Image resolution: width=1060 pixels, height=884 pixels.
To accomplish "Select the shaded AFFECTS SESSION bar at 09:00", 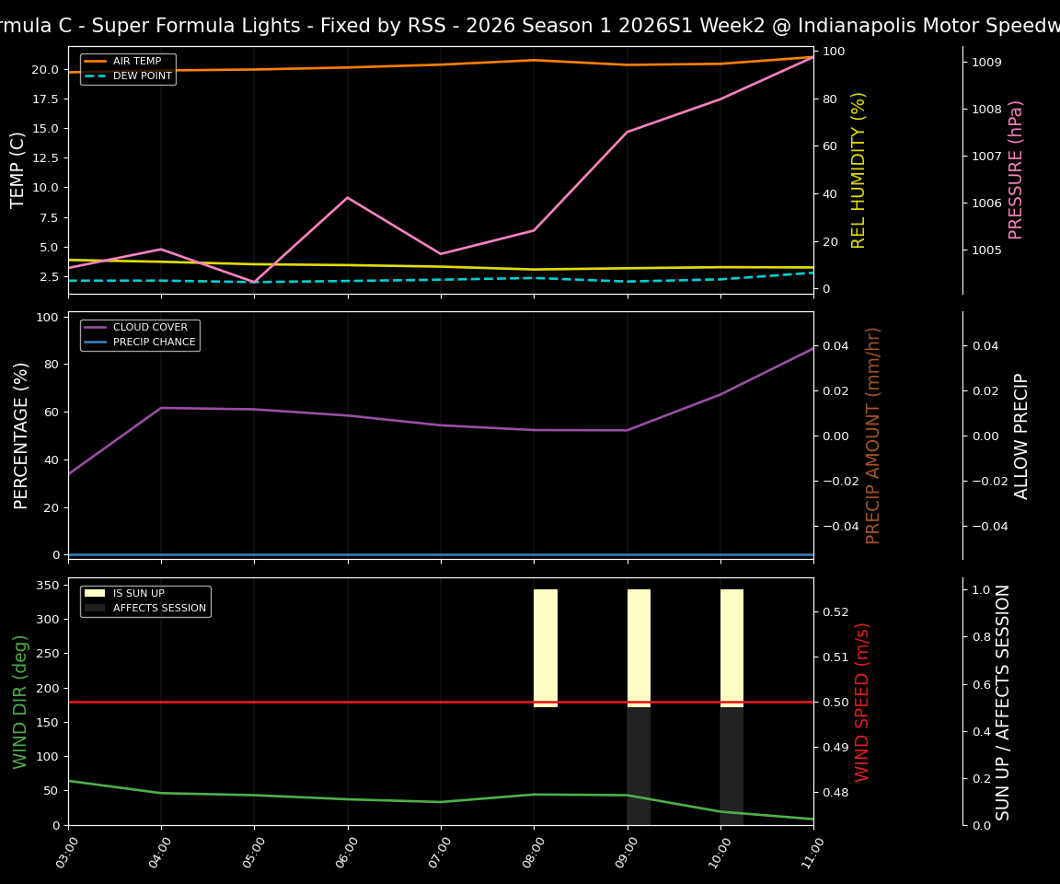I will pos(639,764).
